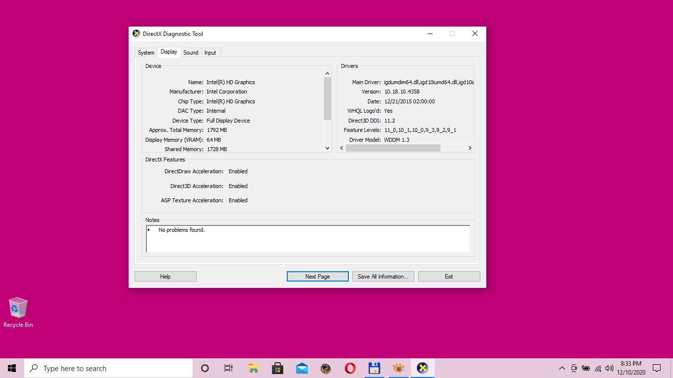673x378 pixels.
Task: Click the Next Page button
Action: (317, 277)
